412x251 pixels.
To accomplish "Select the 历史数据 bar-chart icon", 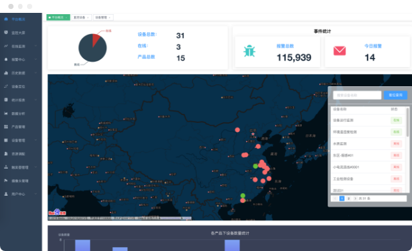I will [6, 73].
